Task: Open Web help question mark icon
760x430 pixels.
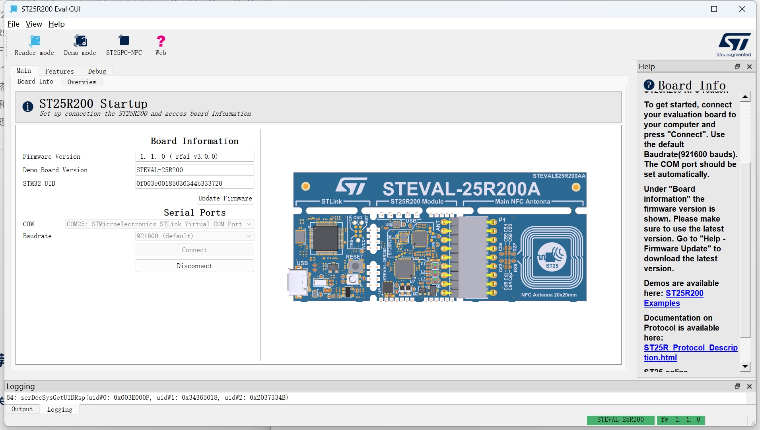Action: click(161, 45)
